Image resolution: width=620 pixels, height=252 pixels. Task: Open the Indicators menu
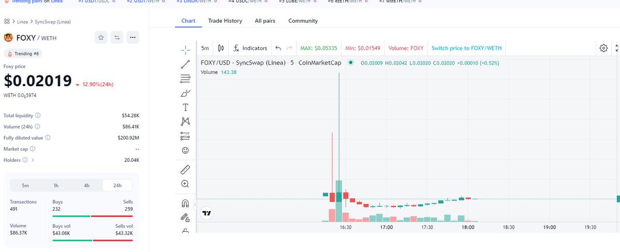250,48
